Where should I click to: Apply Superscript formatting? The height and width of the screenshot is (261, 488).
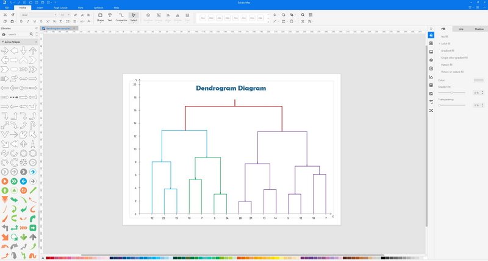(x=48, y=21)
